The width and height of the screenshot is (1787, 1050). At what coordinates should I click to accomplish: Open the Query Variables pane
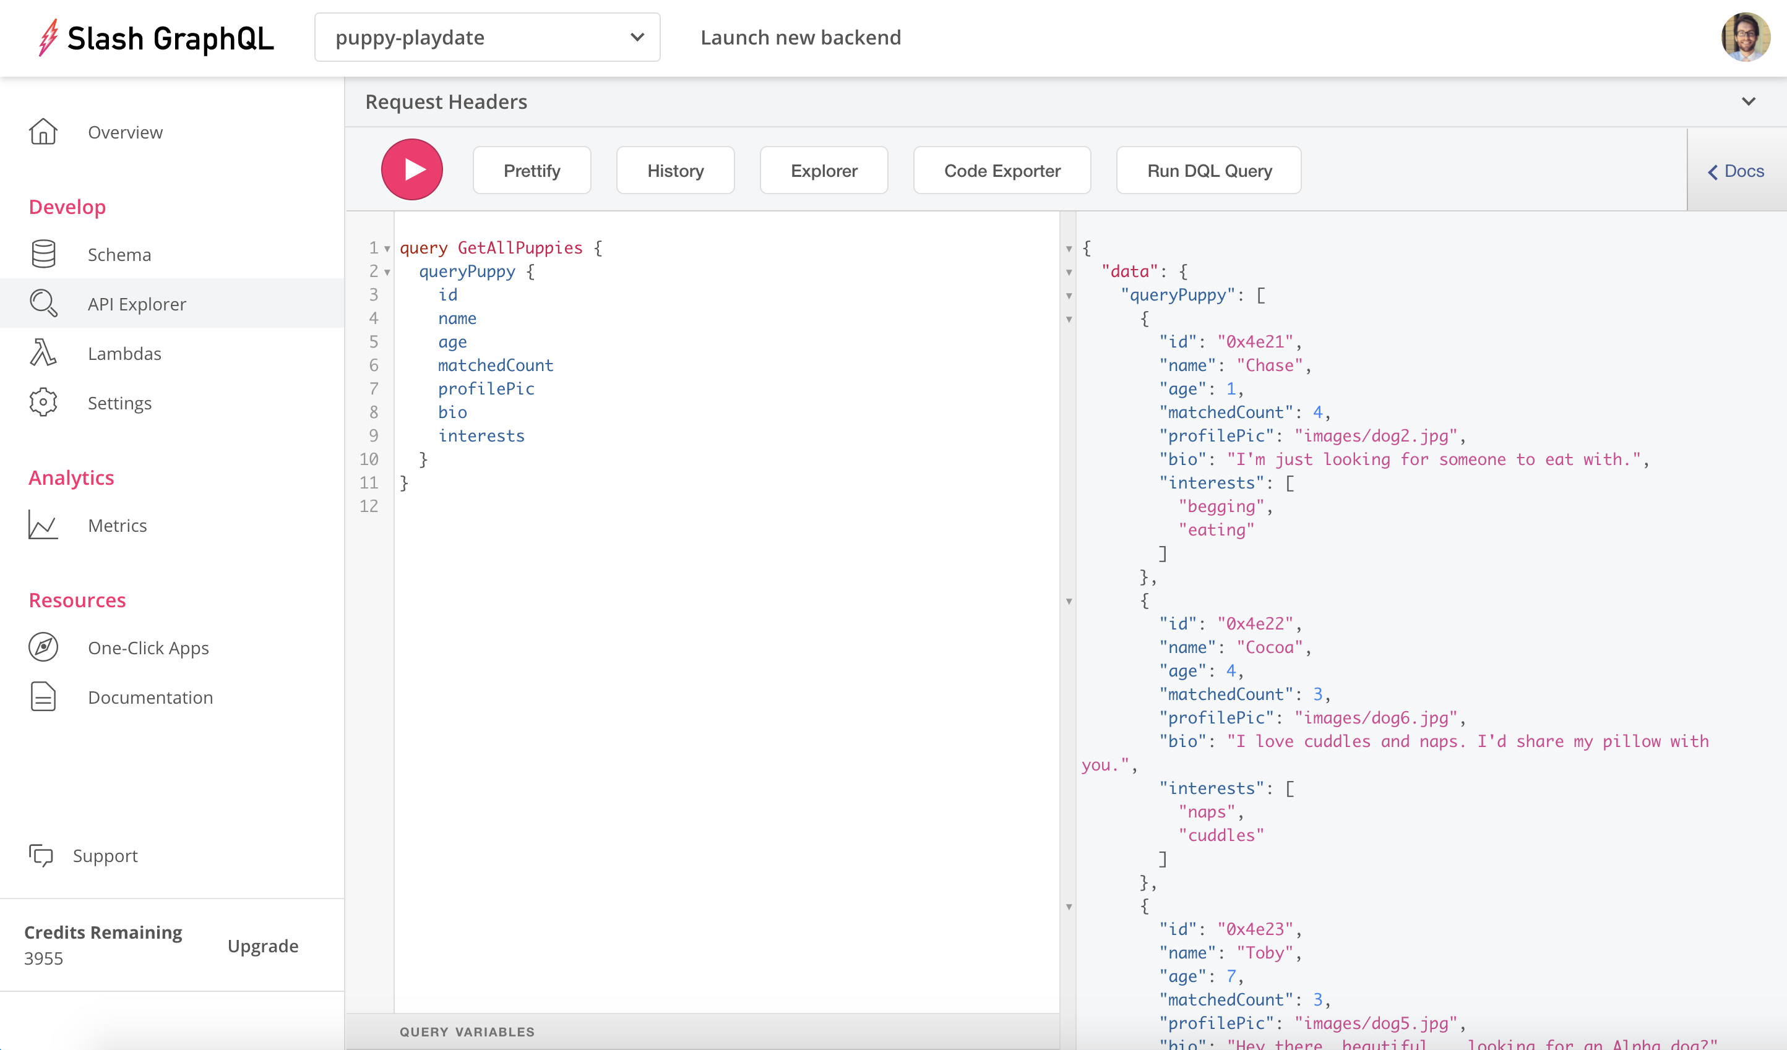click(x=467, y=1031)
